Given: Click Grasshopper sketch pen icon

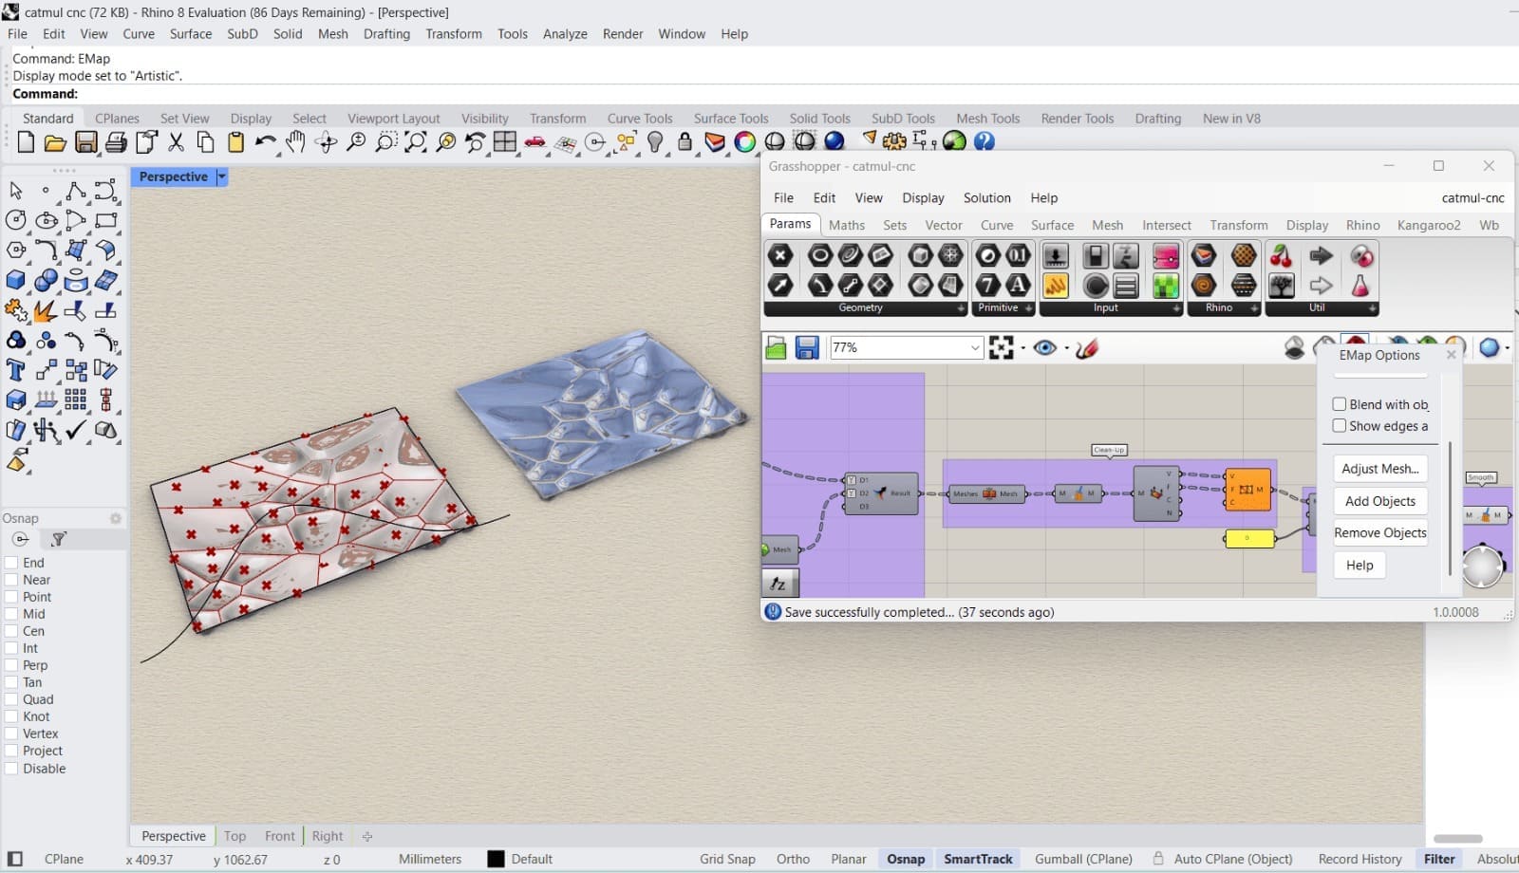Looking at the screenshot, I should (1088, 348).
